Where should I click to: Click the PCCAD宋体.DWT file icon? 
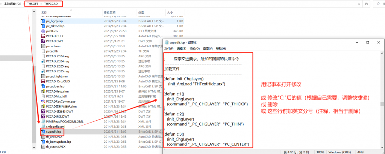[x=43, y=117]
